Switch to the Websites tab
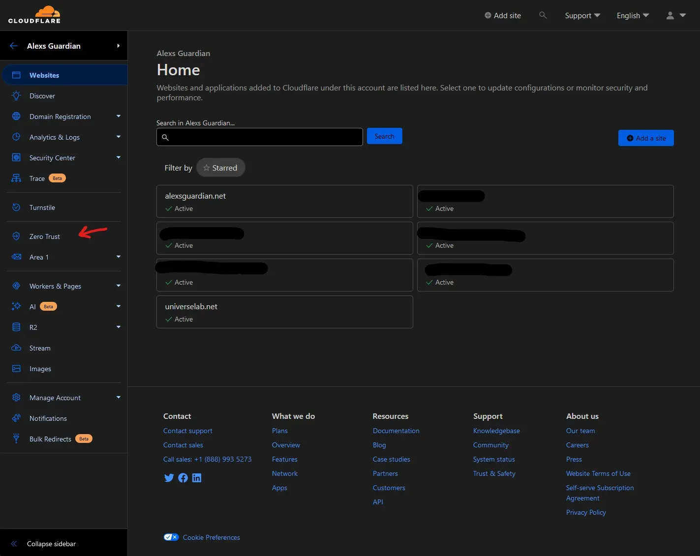 click(x=44, y=75)
